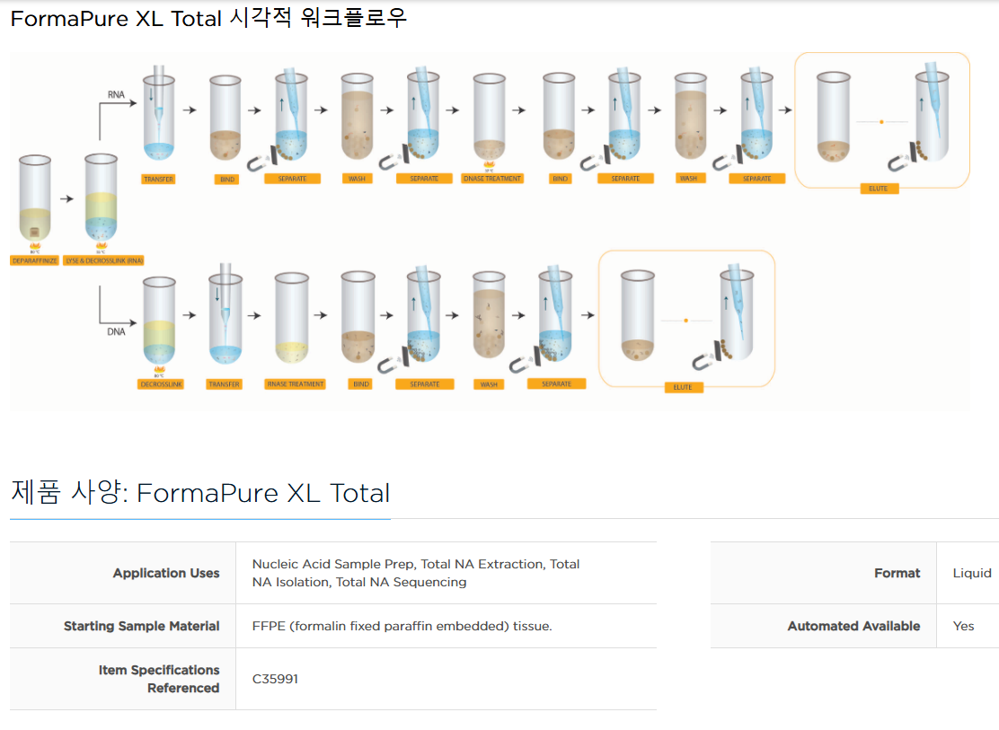Select the Nucleic Acid Sample Prep value text
This screenshot has height=730, width=999.
click(x=416, y=573)
